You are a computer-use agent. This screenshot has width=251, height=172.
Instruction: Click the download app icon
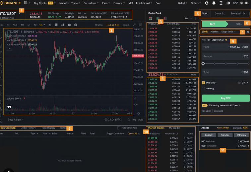(x=221, y=3)
